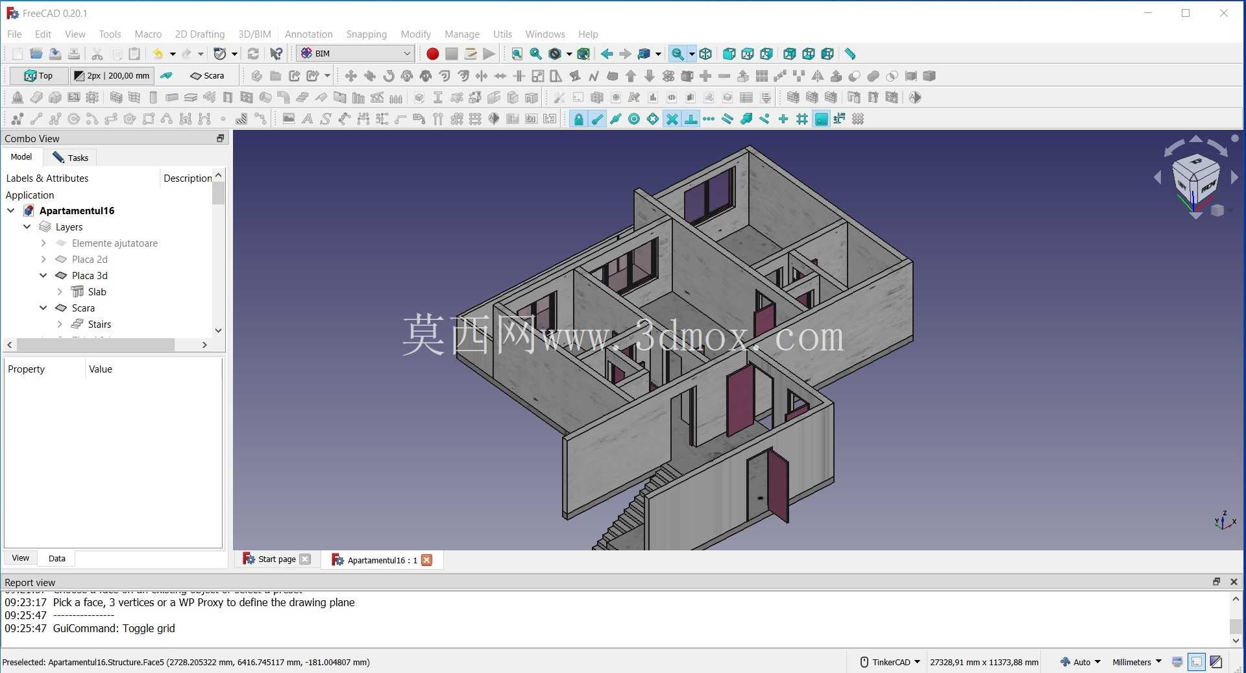Select the Rectangle drawing tool
Viewport: 1246px width, 673px height.
pyautogui.click(x=149, y=119)
